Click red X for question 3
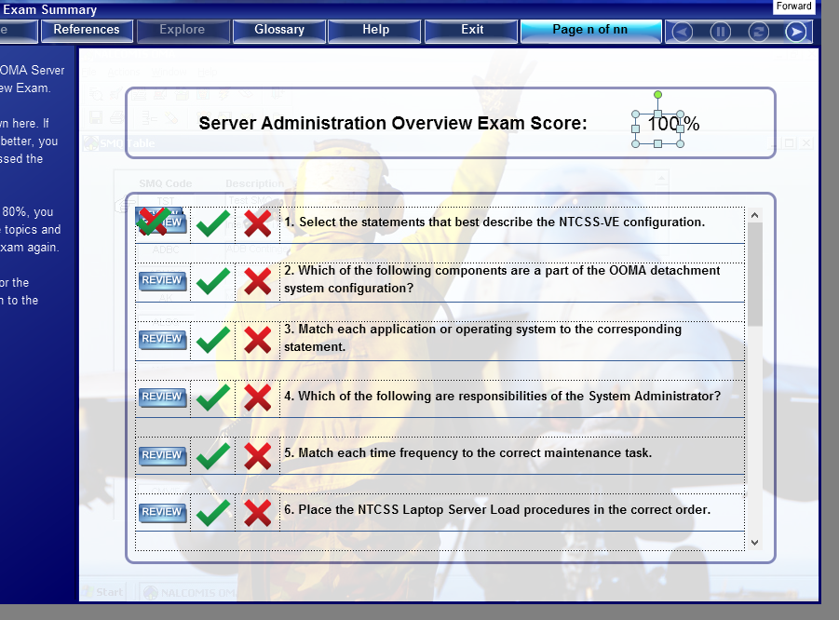 tap(257, 340)
